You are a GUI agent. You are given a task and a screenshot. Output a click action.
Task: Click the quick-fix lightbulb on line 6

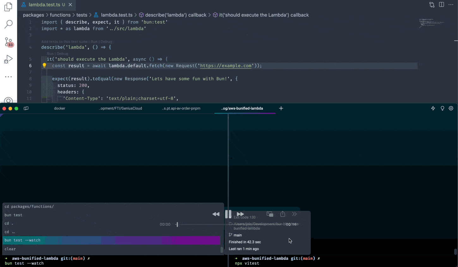[x=44, y=66]
